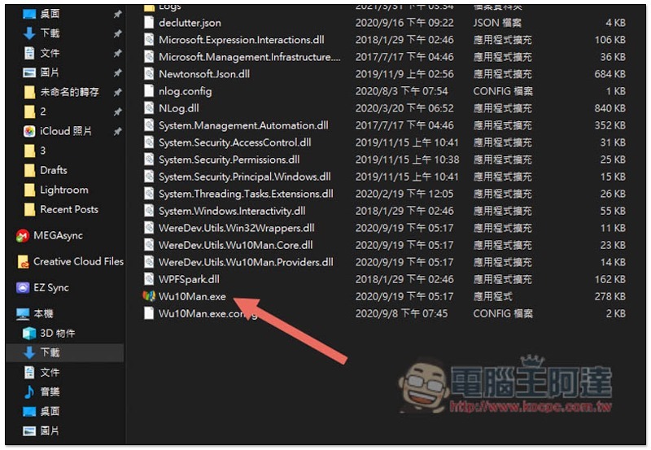
Task: Click the 840 KB size value
Action: pos(609,108)
